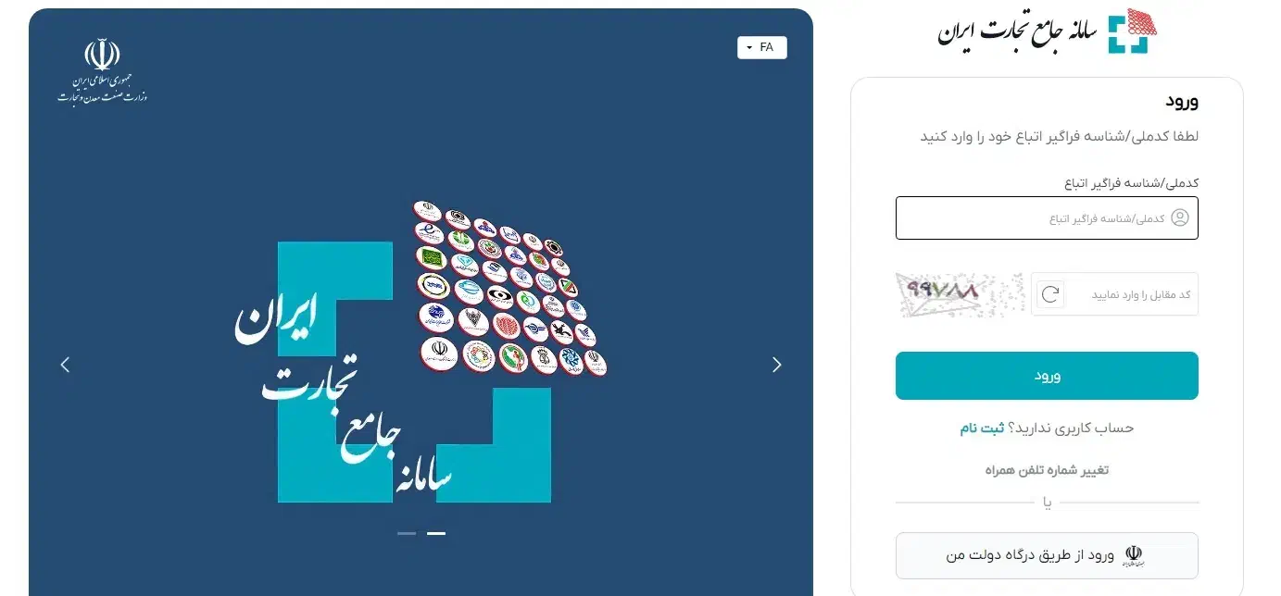This screenshot has width=1281, height=596.
Task: Go to previous slide with left arrow
Action: pyautogui.click(x=65, y=365)
